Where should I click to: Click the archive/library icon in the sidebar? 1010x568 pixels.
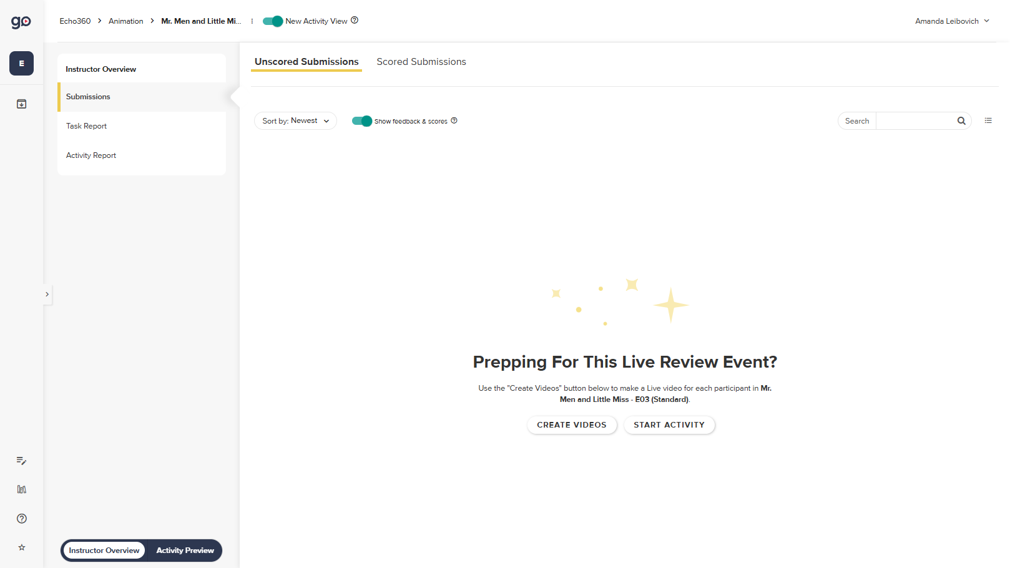pos(21,104)
